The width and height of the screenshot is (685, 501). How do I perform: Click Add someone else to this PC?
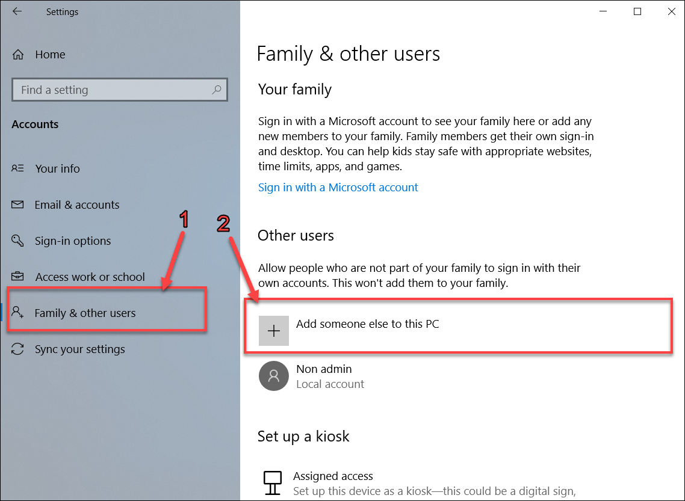367,324
